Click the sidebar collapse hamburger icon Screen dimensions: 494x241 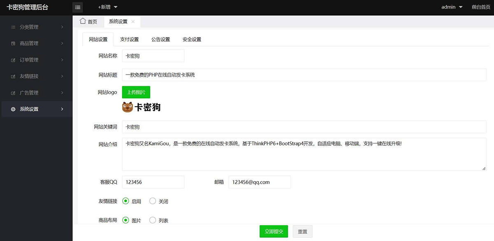[x=77, y=7]
